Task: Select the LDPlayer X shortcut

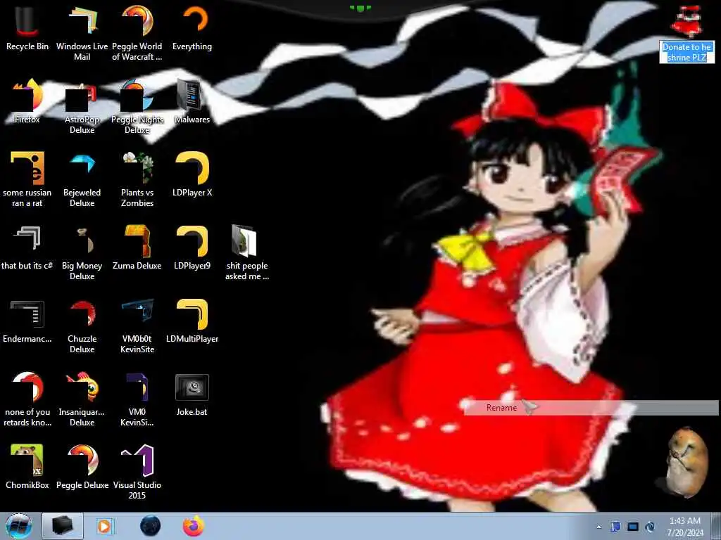Action: click(x=192, y=174)
